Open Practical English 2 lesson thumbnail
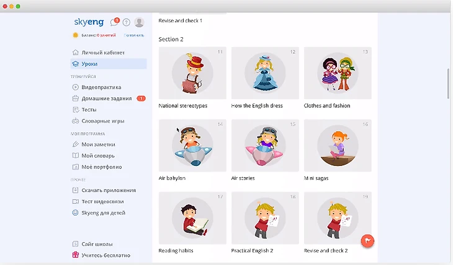 (x=265, y=218)
